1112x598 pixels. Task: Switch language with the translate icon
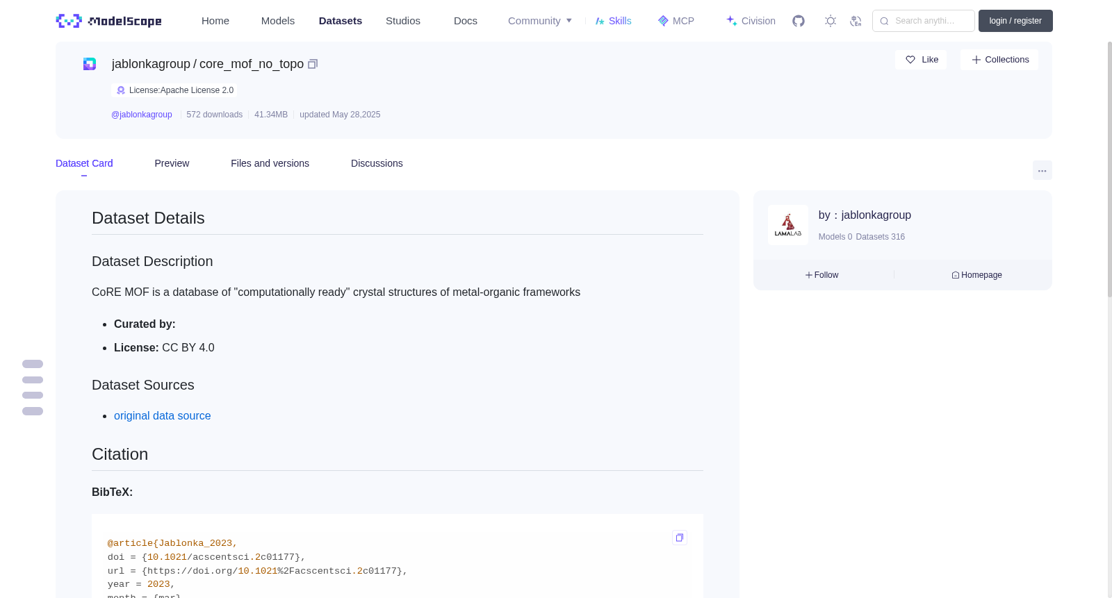pos(856,21)
